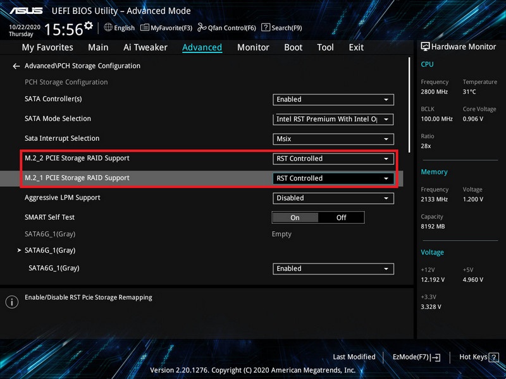Select the Sata Interrupt Selection label
The image size is (506, 379).
[62, 138]
